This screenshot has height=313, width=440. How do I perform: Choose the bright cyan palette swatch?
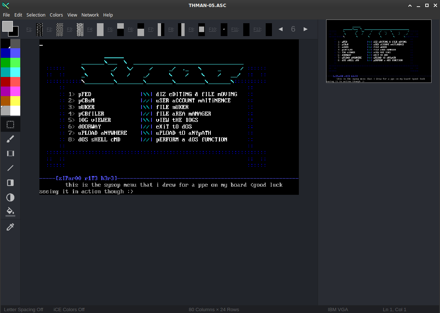click(15, 72)
